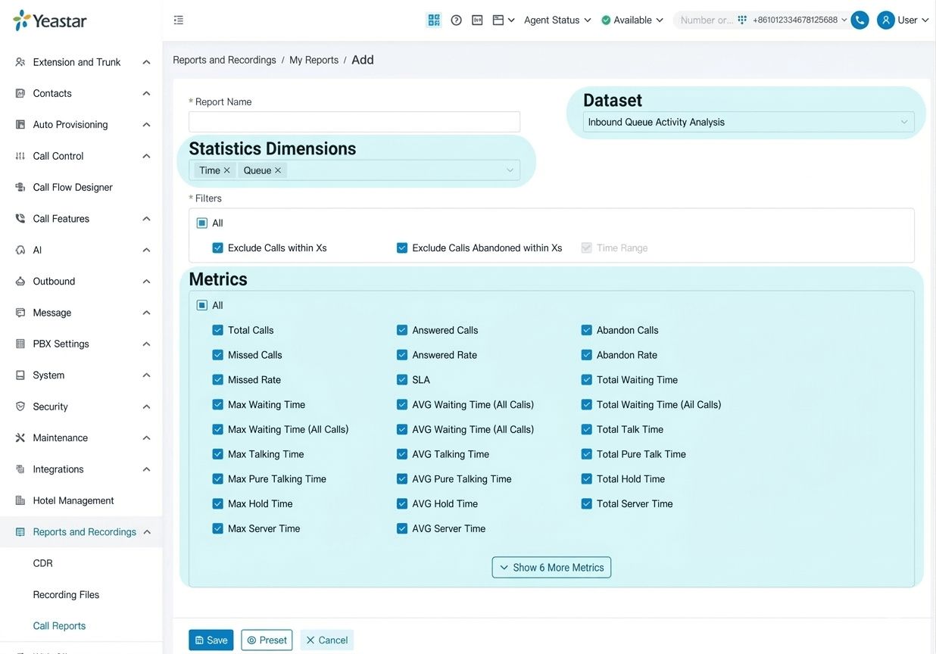The image size is (936, 654).
Task: Click the dial pad icon
Action: click(742, 20)
